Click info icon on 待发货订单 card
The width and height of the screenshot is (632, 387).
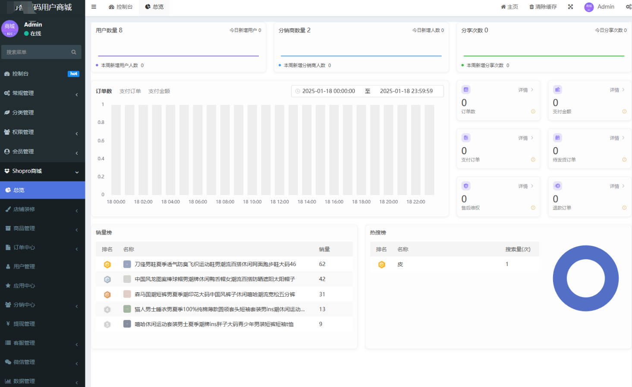coord(624,160)
